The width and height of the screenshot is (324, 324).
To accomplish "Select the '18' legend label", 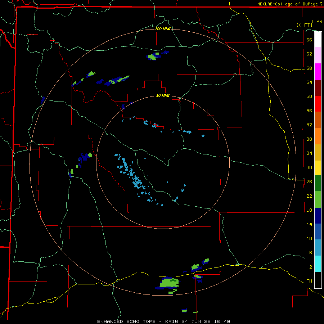I will 309,210.
